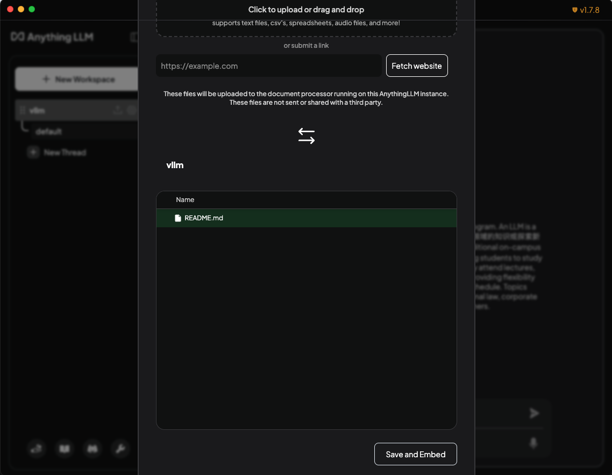Click the Name column header
The image size is (612, 475).
click(x=185, y=199)
